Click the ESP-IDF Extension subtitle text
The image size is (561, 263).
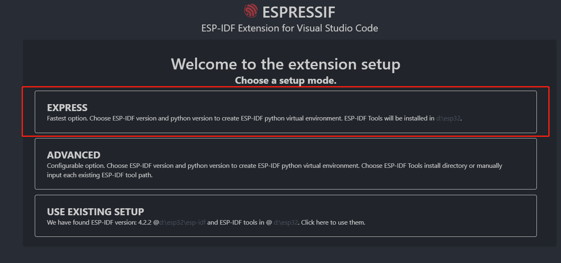(x=289, y=28)
